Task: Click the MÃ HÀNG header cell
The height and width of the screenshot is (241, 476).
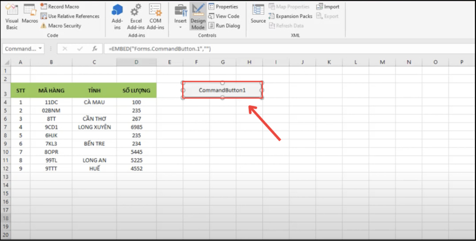Action: click(51, 90)
